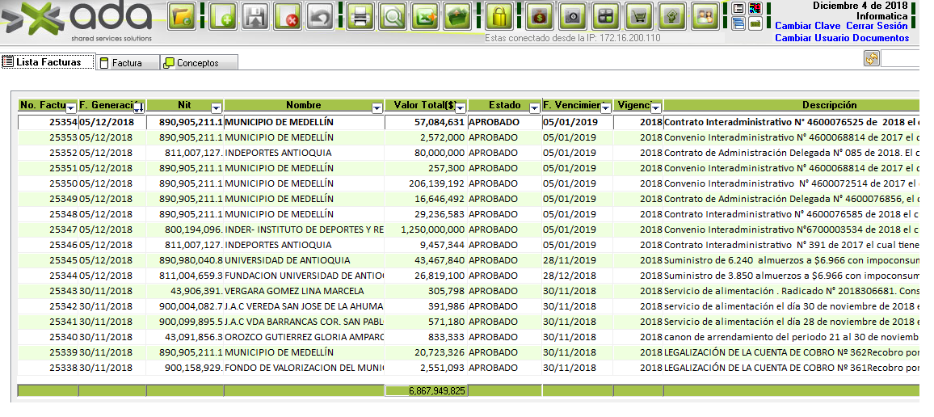Click the money bag icon

pyautogui.click(x=540, y=16)
